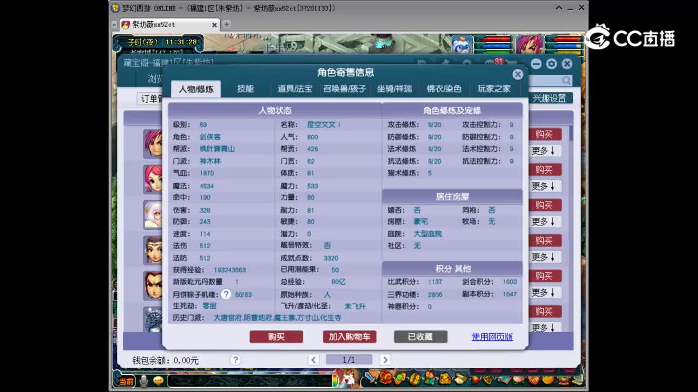The height and width of the screenshot is (392, 698).
Task: Click page indicator 1/1
Action: tap(349, 360)
